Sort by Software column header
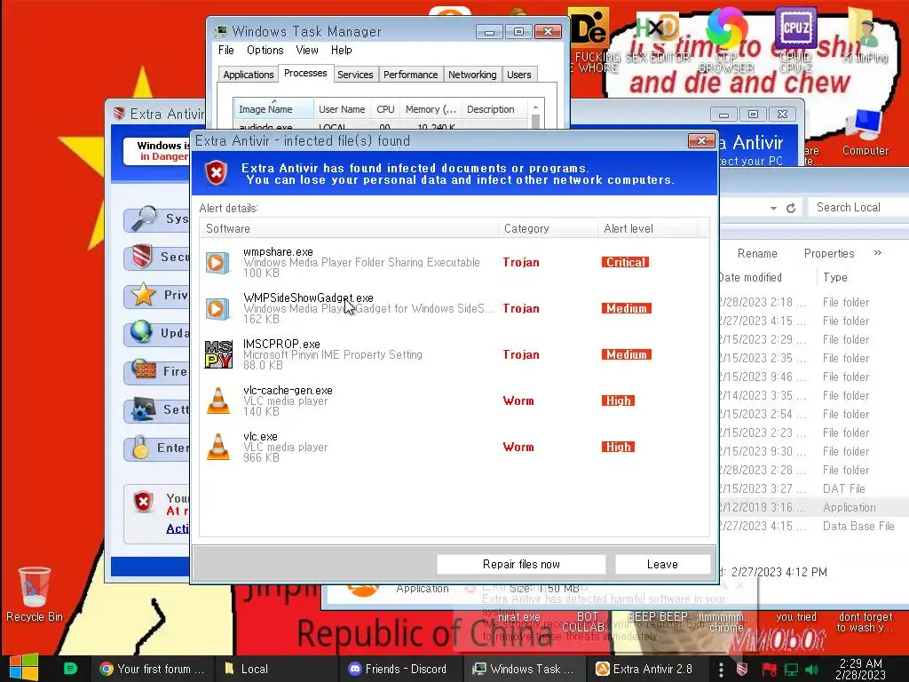Screen dimensions: 909x682 [x=348, y=228]
